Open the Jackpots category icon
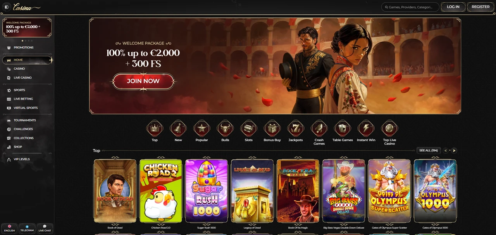The image size is (496, 235). coord(295,128)
